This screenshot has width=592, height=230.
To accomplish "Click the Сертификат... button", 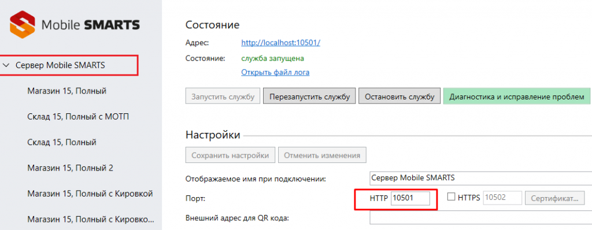I will click(554, 198).
